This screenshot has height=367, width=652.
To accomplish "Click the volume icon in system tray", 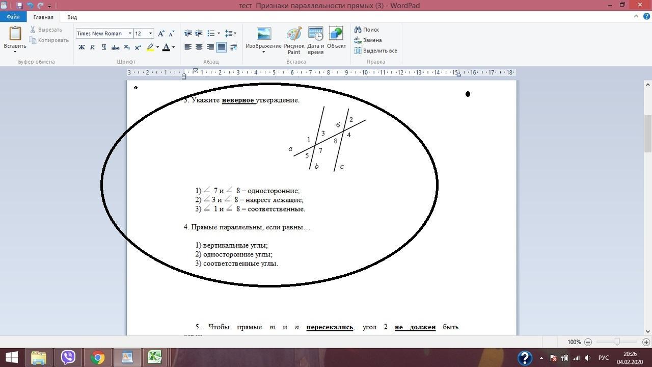I will coord(588,357).
